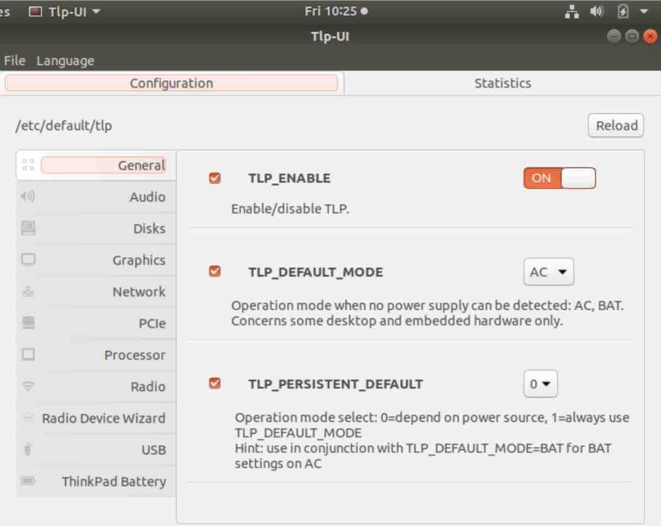Screen dimensions: 661x526
Task: Click the ThinkPad Battery icon in sidebar
Action: click(28, 481)
